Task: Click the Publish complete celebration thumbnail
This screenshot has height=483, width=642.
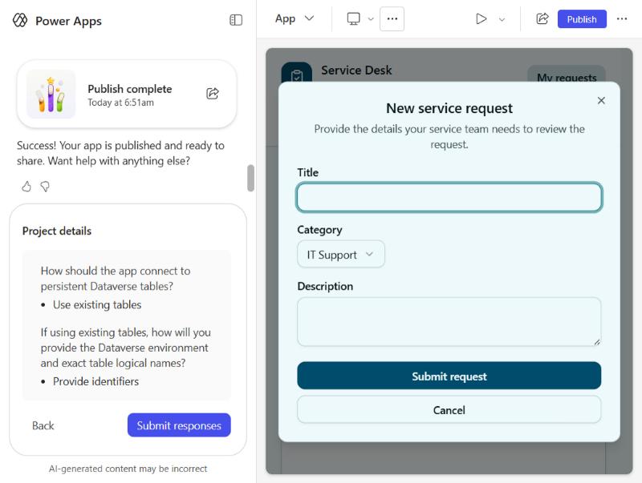Action: coord(51,94)
